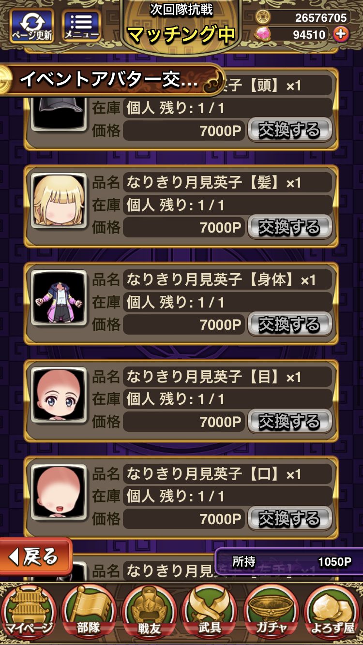This screenshot has height=645, width=363.
Task: Tap the gold coin currency icon
Action: pyautogui.click(x=263, y=17)
